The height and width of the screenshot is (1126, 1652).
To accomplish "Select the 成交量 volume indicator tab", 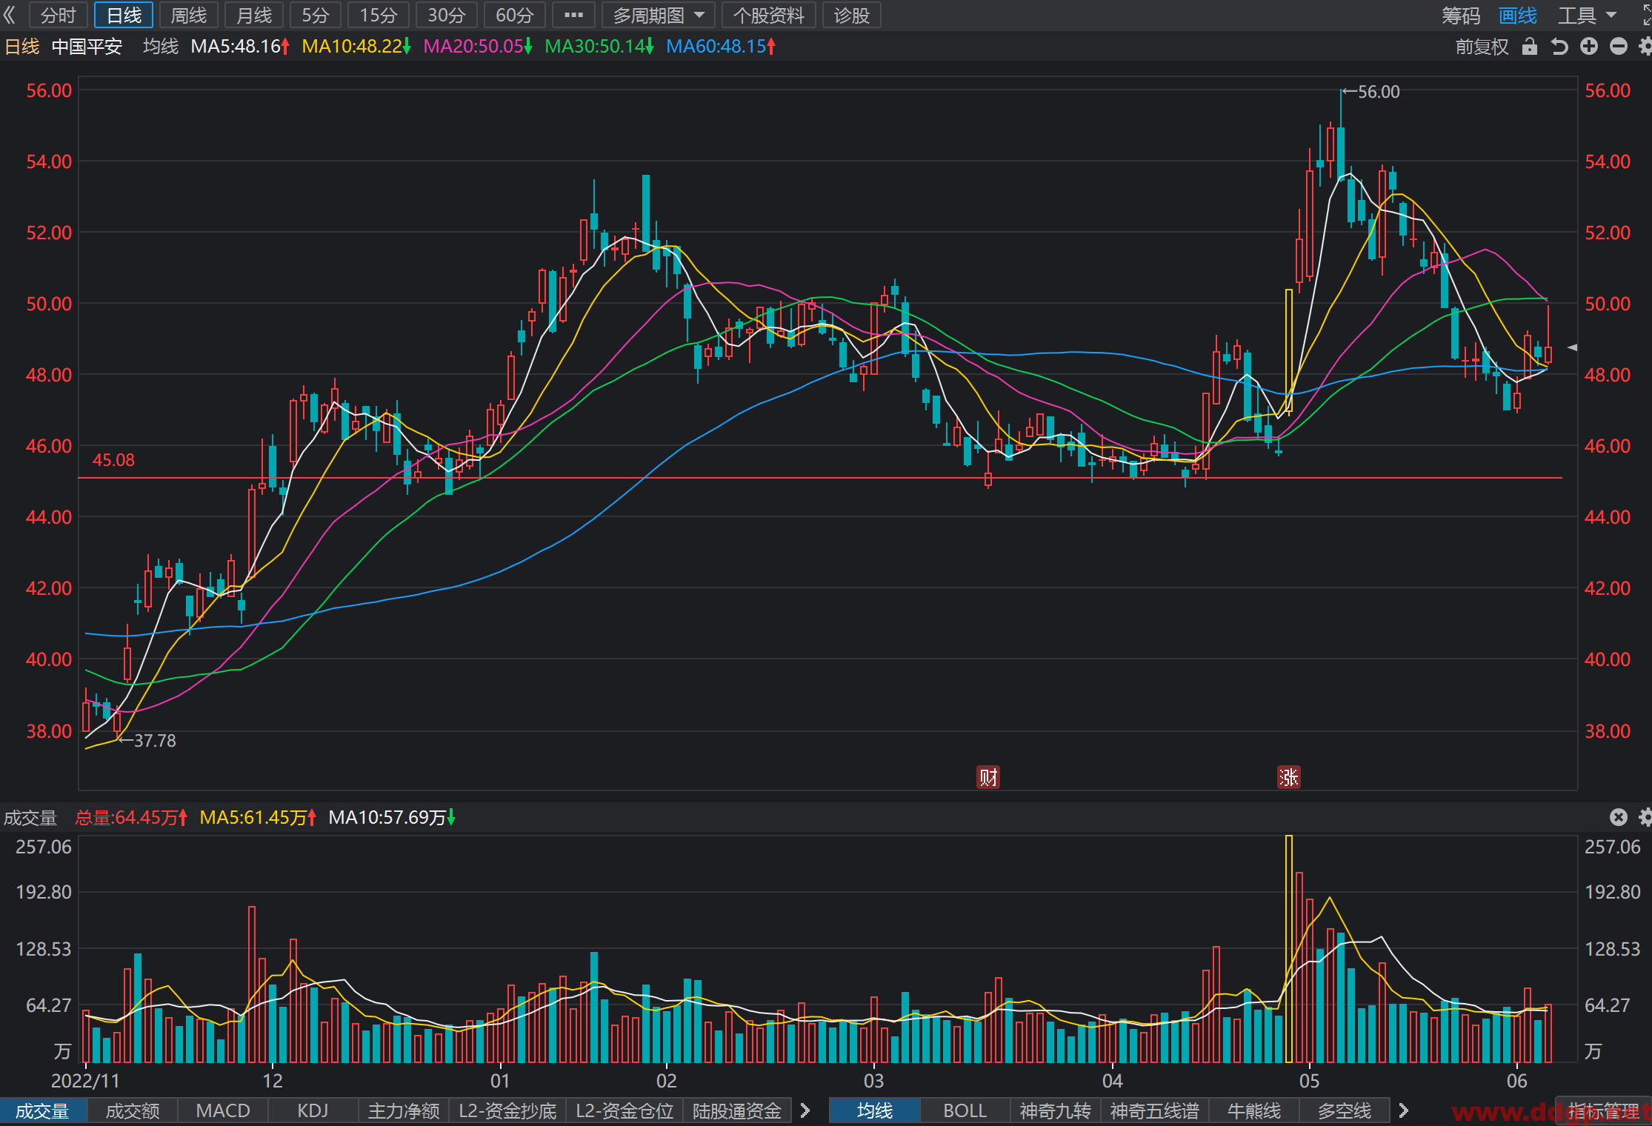I will pyautogui.click(x=42, y=1110).
